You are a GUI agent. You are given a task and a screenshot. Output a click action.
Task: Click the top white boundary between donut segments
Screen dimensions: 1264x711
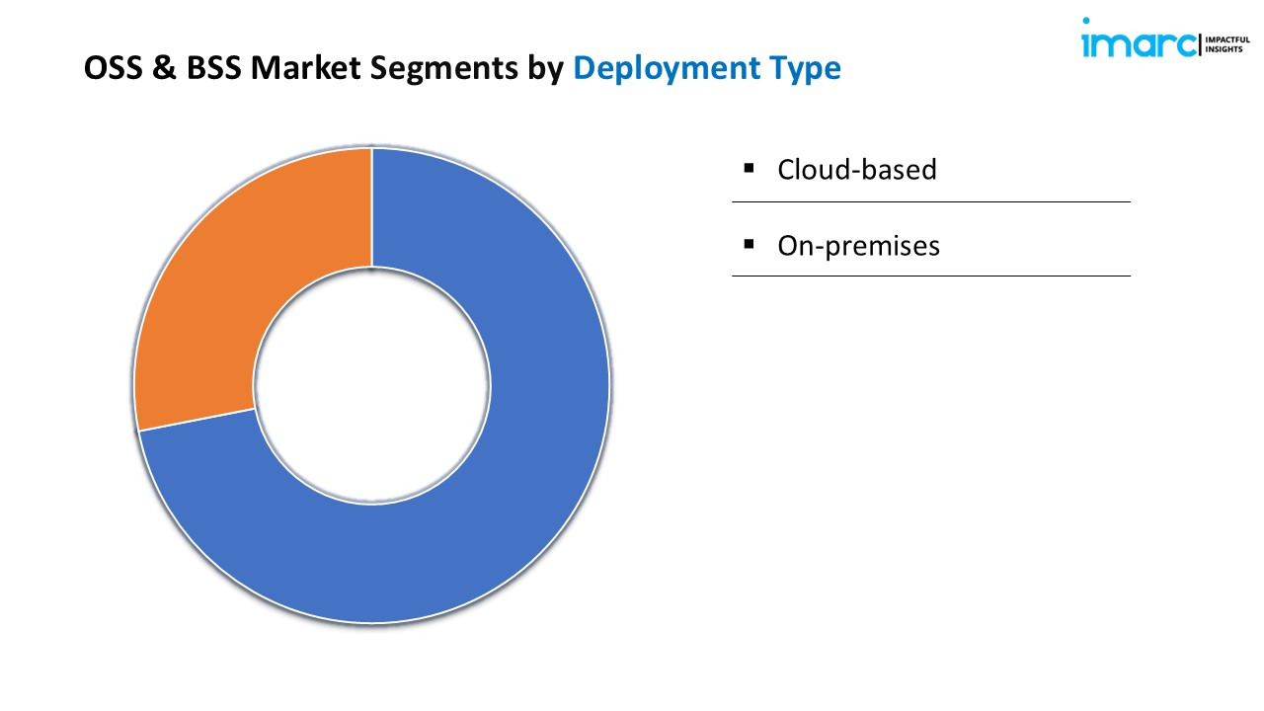[x=371, y=207]
